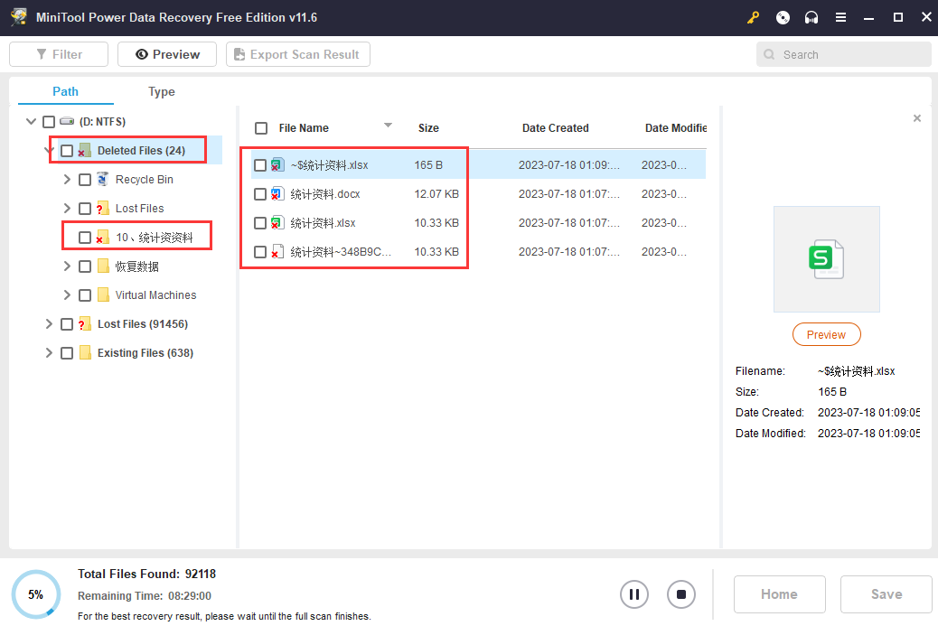
Task: Stop the scan
Action: [x=680, y=594]
